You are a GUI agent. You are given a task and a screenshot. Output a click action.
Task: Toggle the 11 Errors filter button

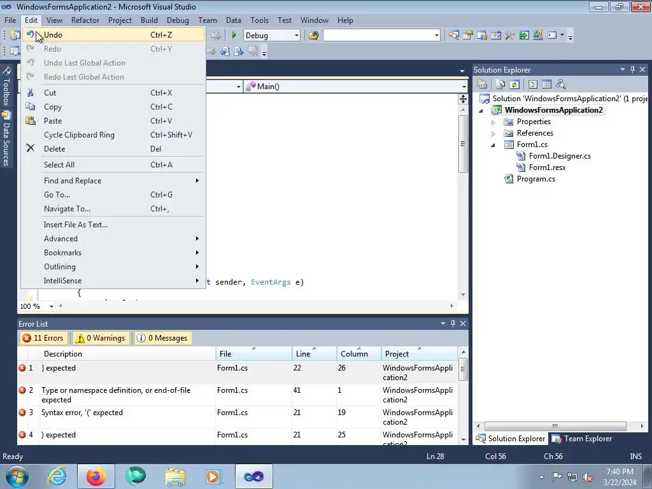(43, 338)
